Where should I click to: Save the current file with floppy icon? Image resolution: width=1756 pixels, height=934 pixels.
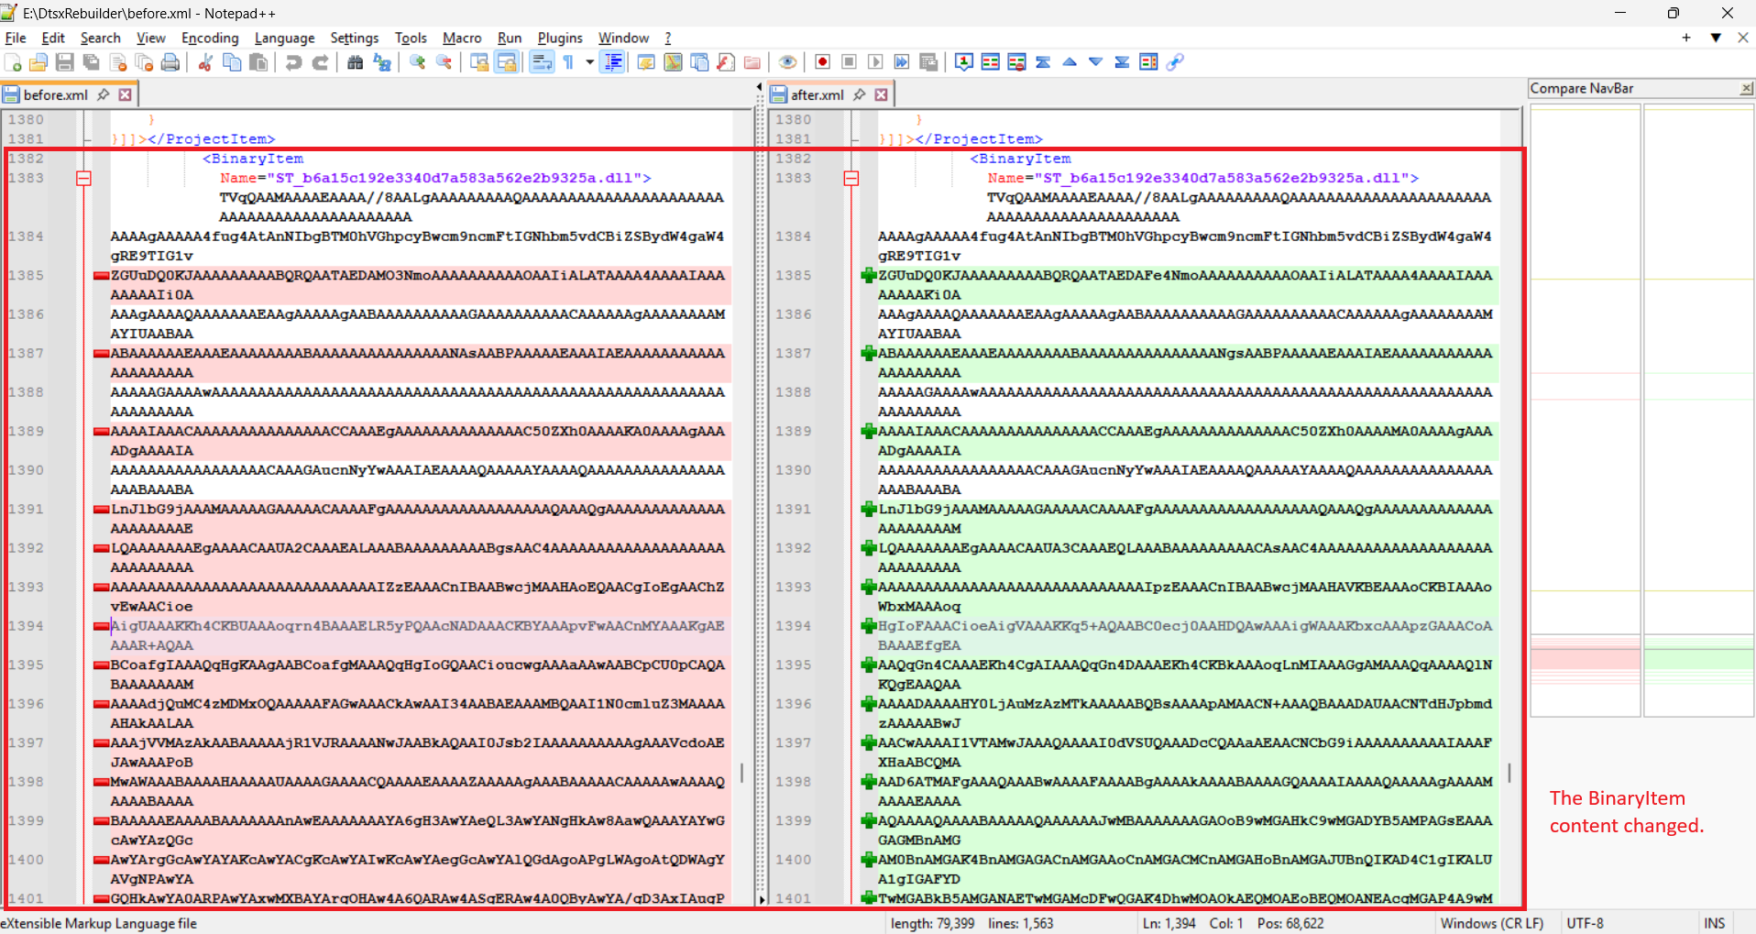tap(65, 62)
